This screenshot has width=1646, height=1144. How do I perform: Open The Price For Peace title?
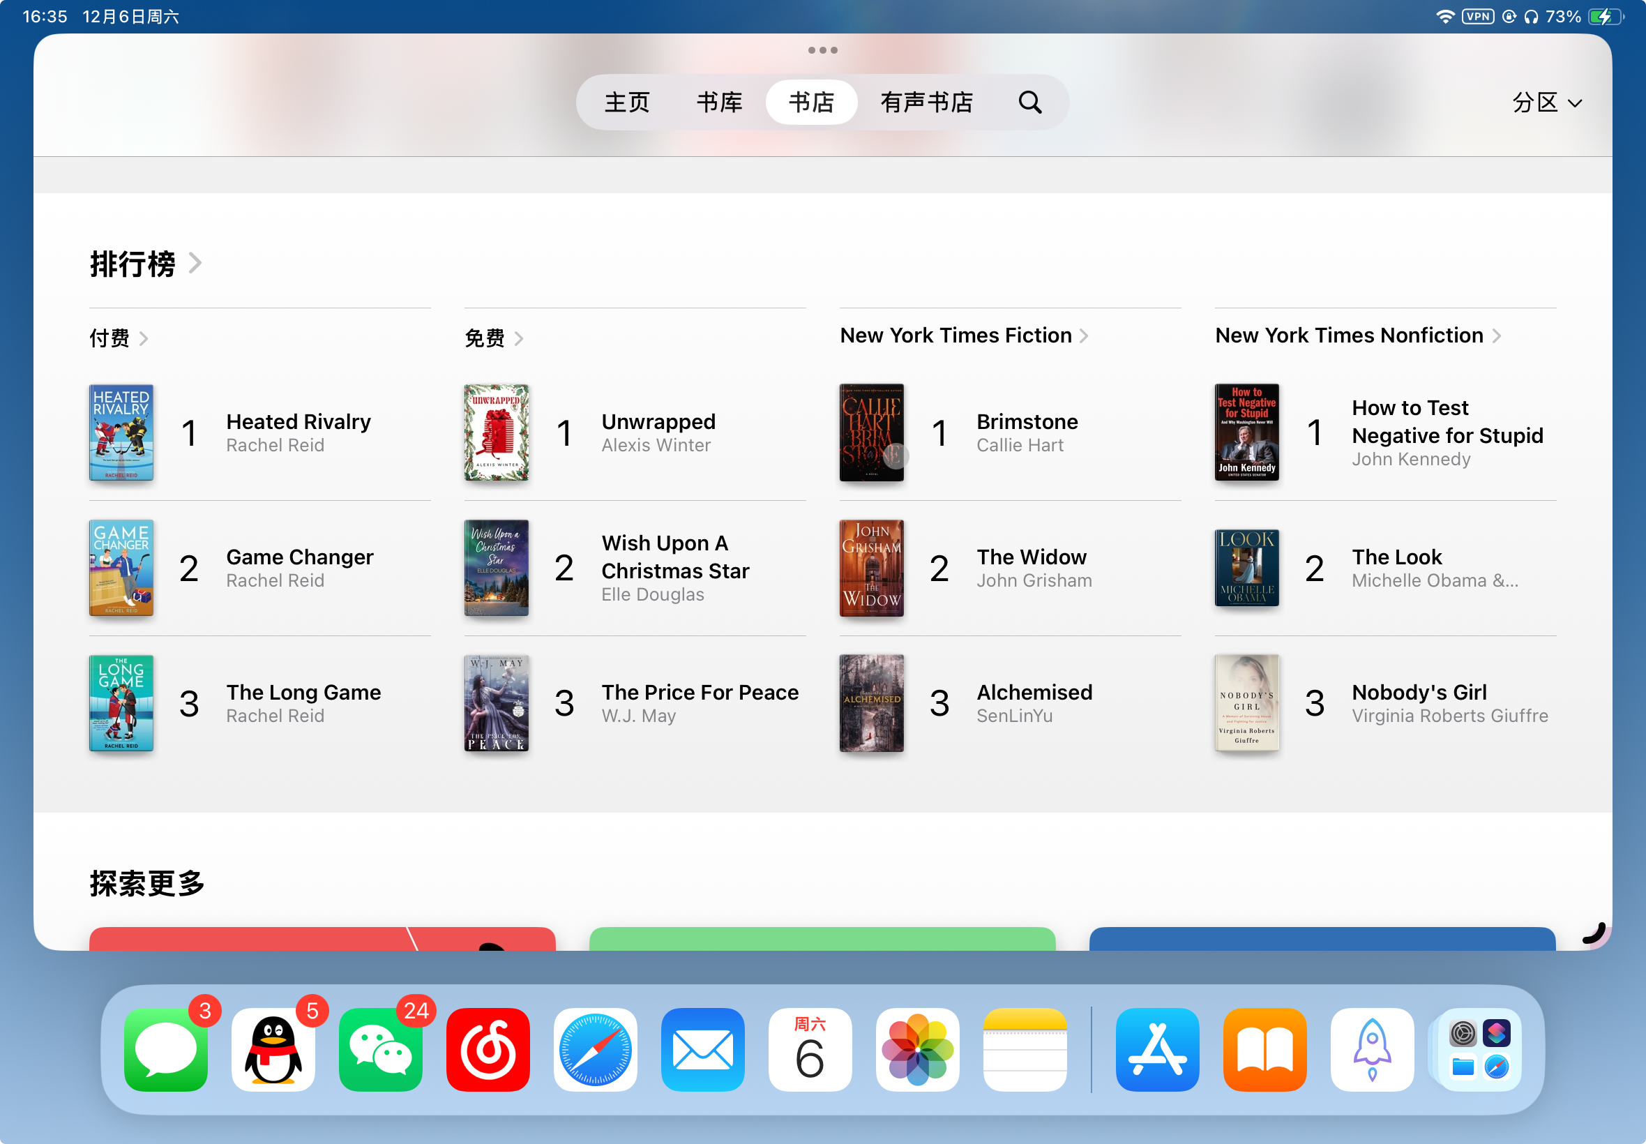coord(700,693)
